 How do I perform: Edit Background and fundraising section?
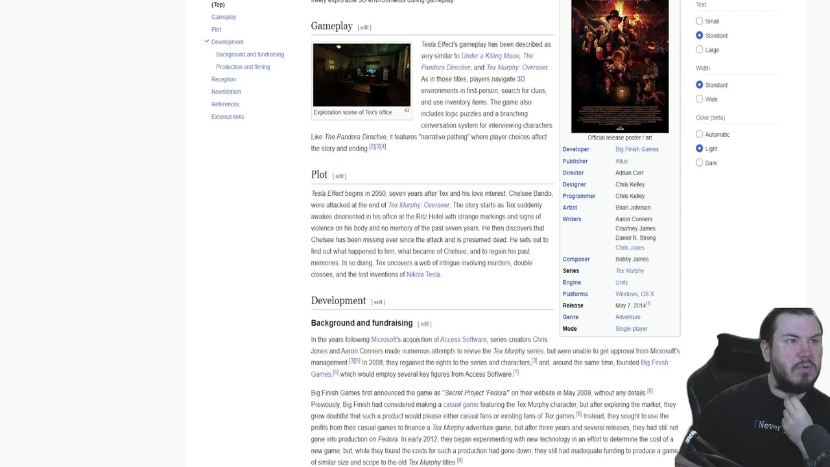424,324
